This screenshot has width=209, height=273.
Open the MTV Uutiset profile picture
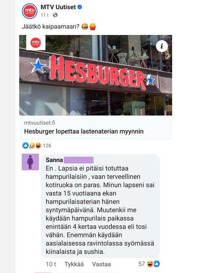pyautogui.click(x=30, y=11)
